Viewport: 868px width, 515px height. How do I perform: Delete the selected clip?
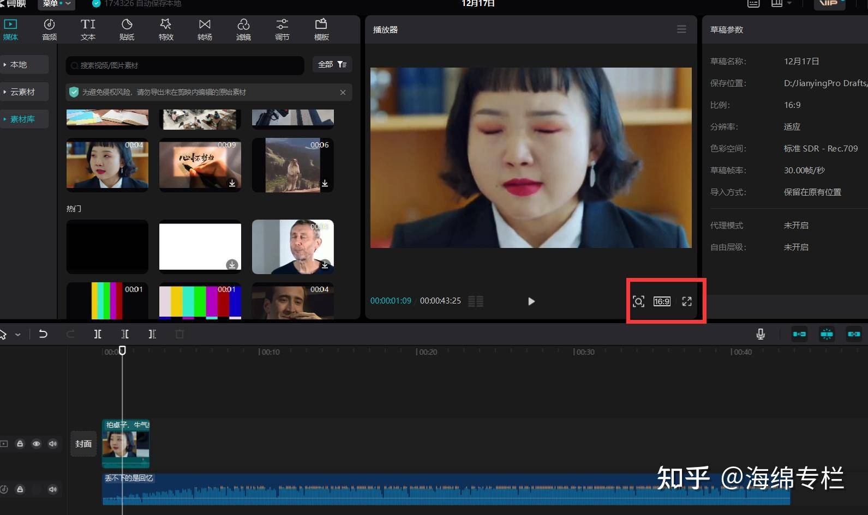click(x=179, y=334)
